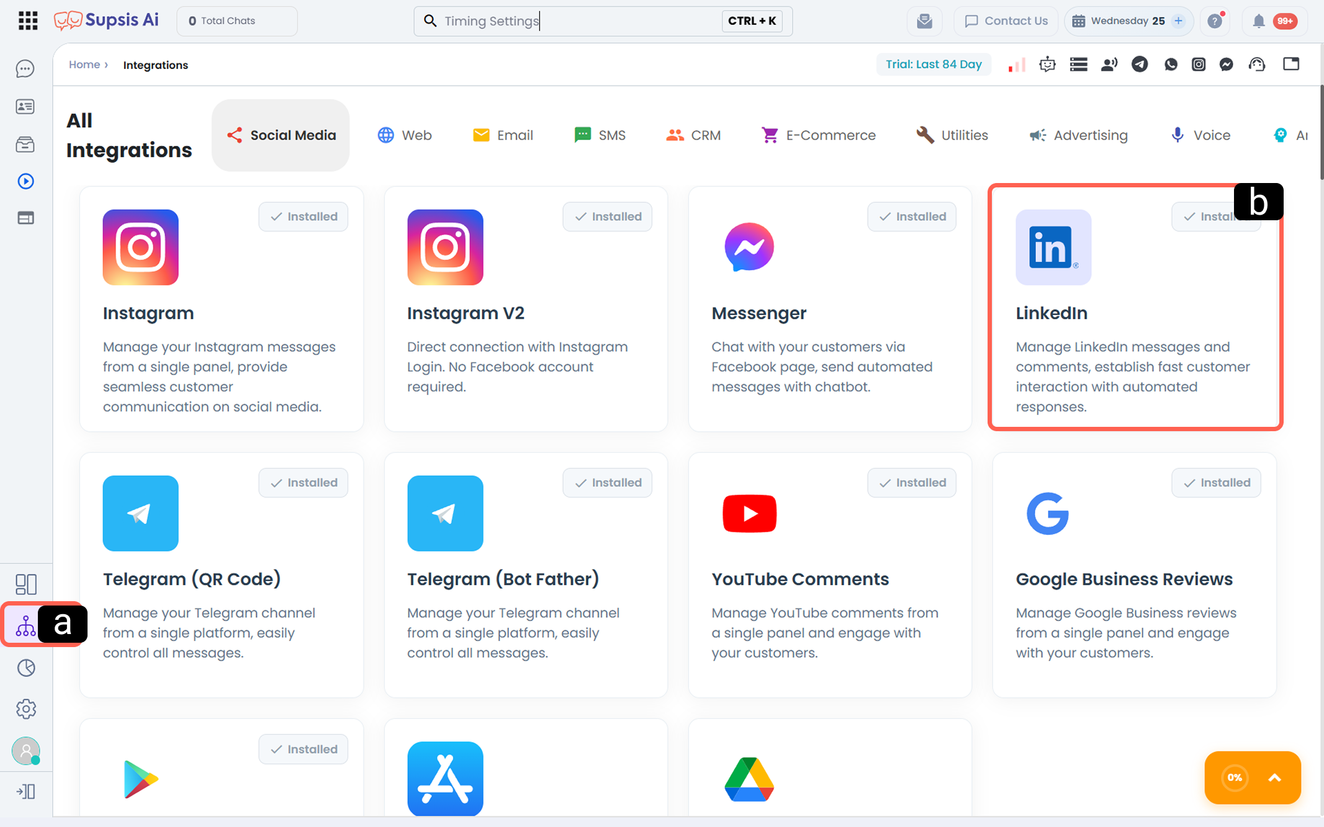Click Installed badge on YouTube Comments card
The width and height of the screenshot is (1324, 827).
[x=912, y=483]
